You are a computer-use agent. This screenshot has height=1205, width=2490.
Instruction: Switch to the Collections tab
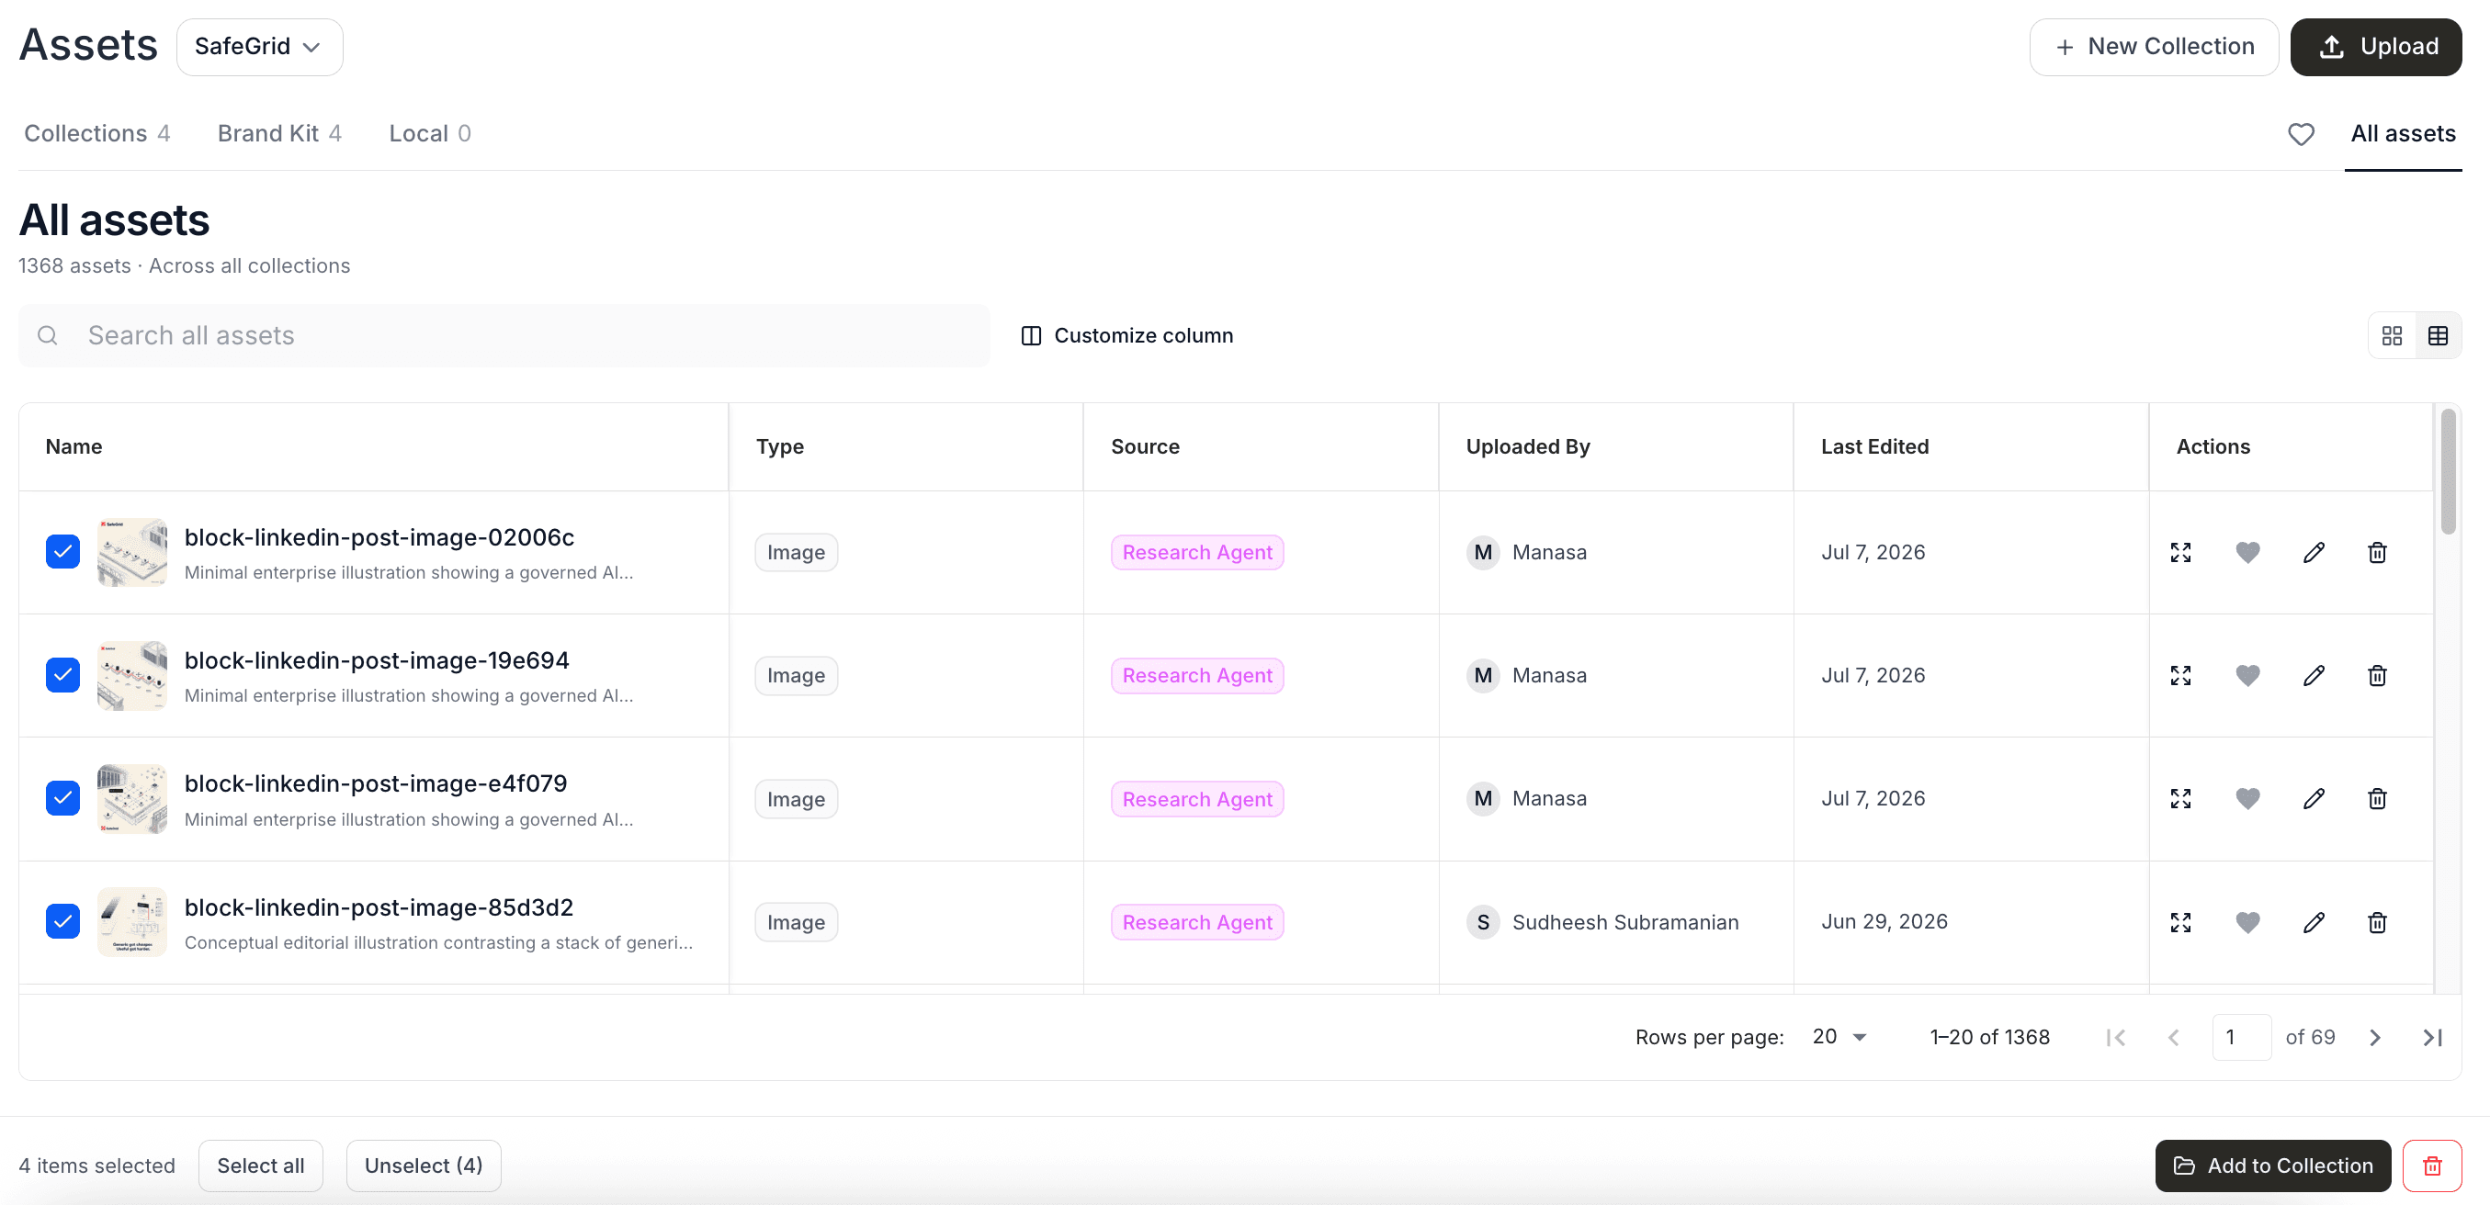[x=96, y=133]
